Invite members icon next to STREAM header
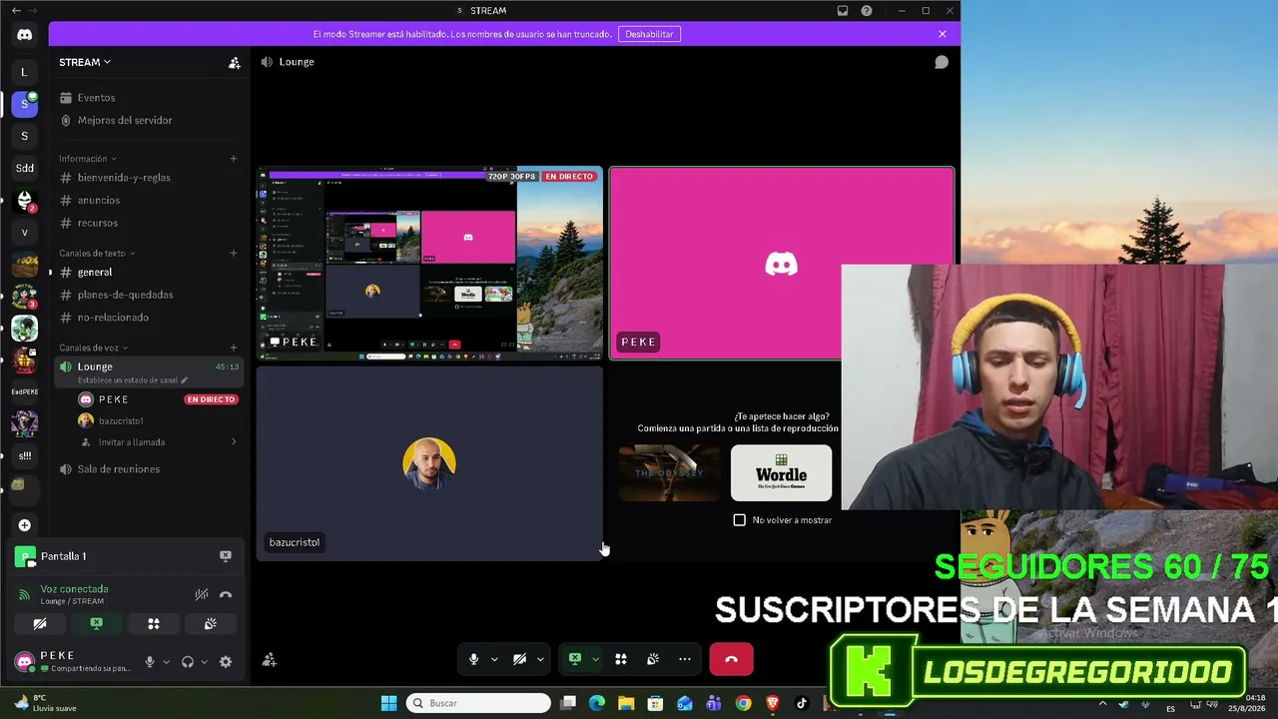This screenshot has width=1278, height=719. click(x=234, y=62)
